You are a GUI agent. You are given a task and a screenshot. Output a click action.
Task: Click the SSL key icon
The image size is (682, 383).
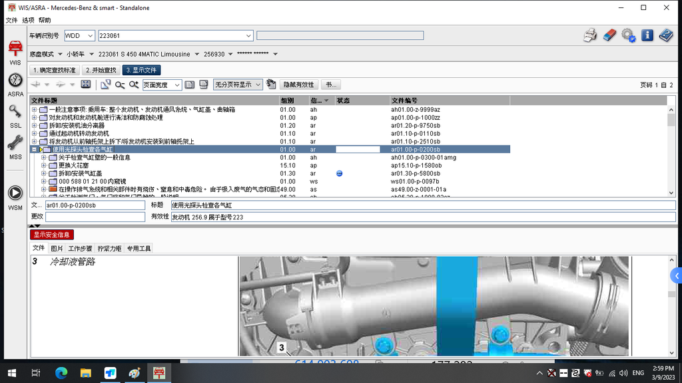point(15,114)
